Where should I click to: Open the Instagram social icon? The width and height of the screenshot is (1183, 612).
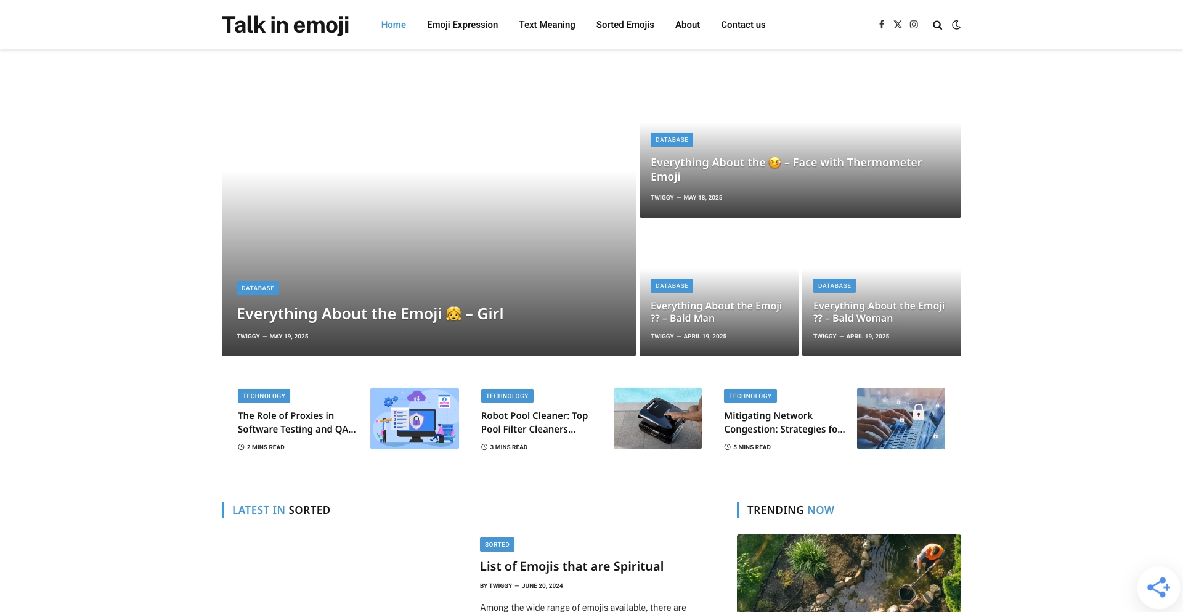(x=914, y=25)
